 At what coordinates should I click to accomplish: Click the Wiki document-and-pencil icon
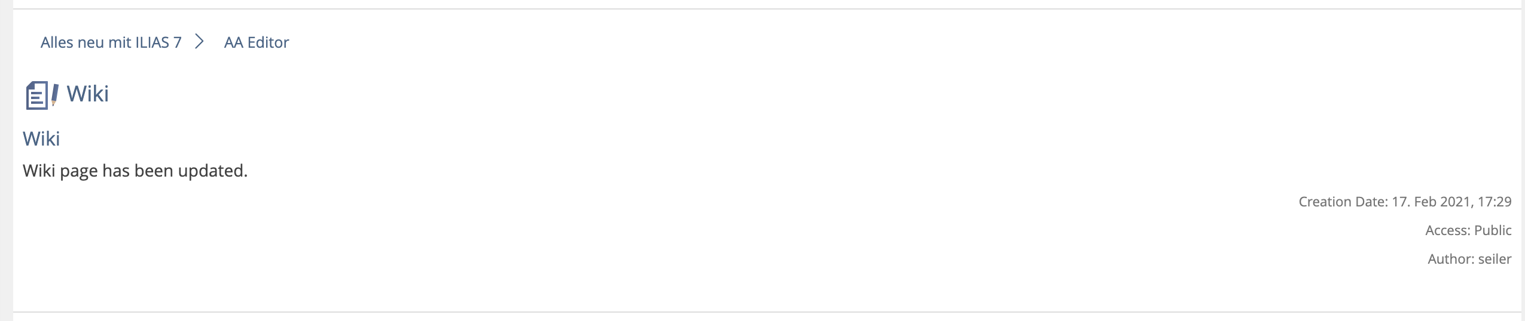(x=42, y=95)
